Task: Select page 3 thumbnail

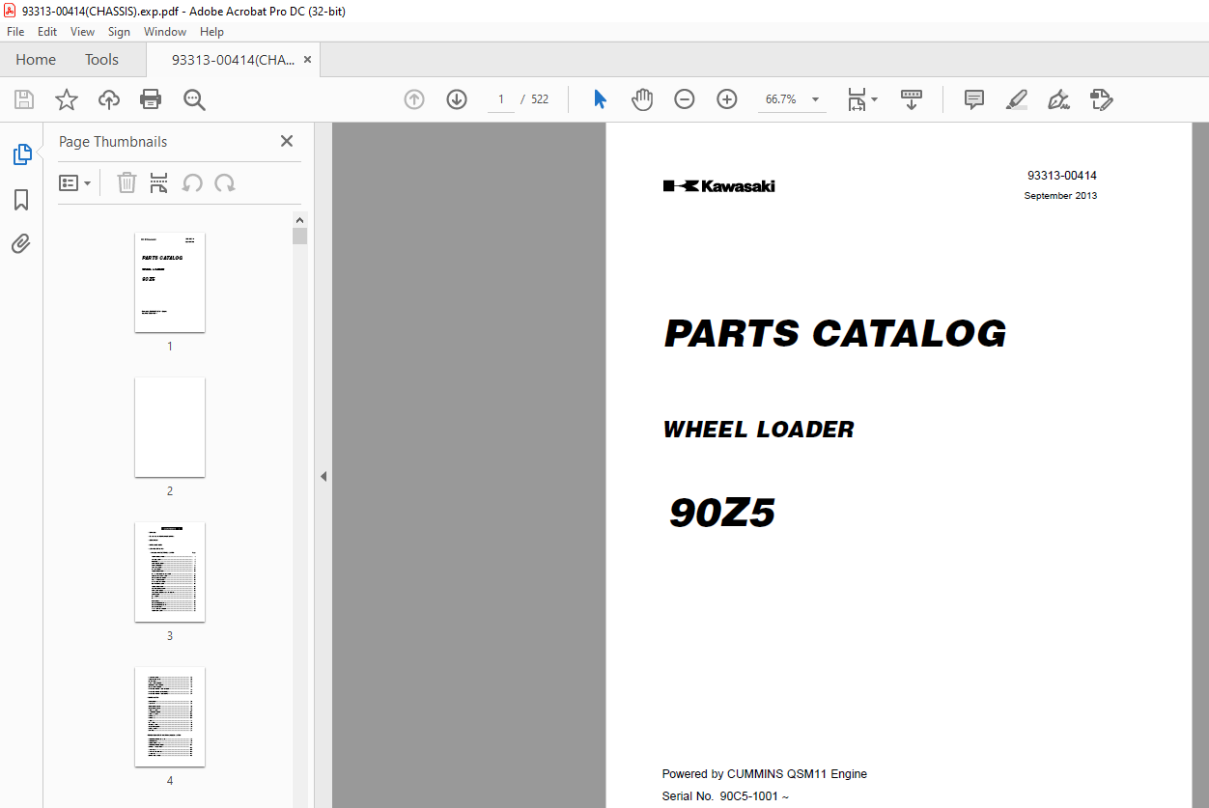Action: [170, 572]
